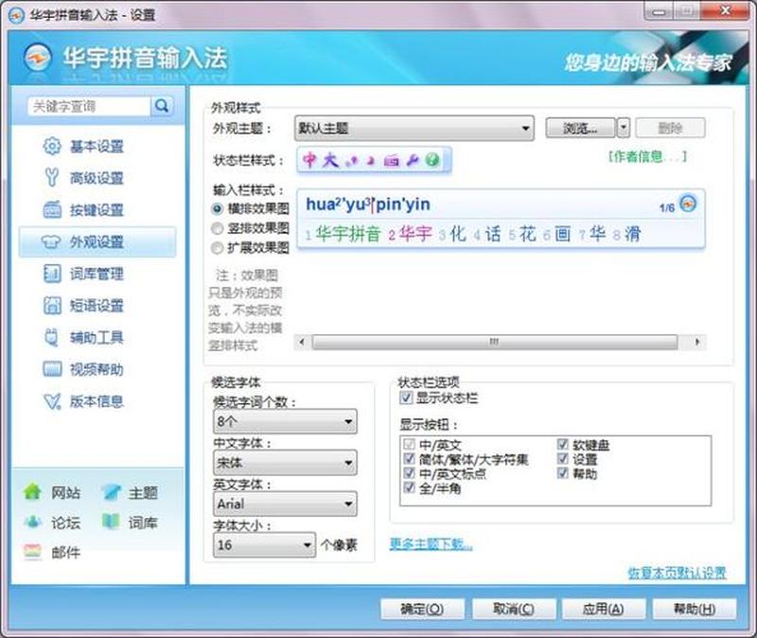
Task: Click the 高级设置 wrench icon
Action: 52,178
